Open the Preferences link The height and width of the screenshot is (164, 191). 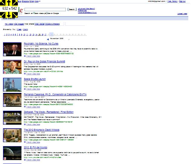82,10
